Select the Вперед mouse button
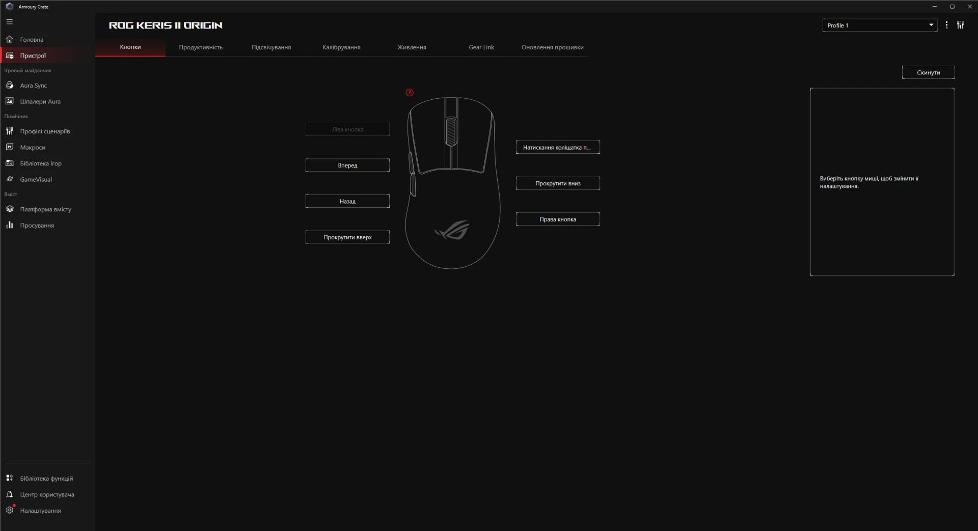The height and width of the screenshot is (531, 978). click(347, 165)
